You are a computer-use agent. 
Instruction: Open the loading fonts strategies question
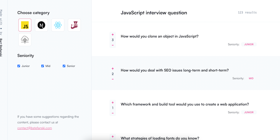(160, 138)
